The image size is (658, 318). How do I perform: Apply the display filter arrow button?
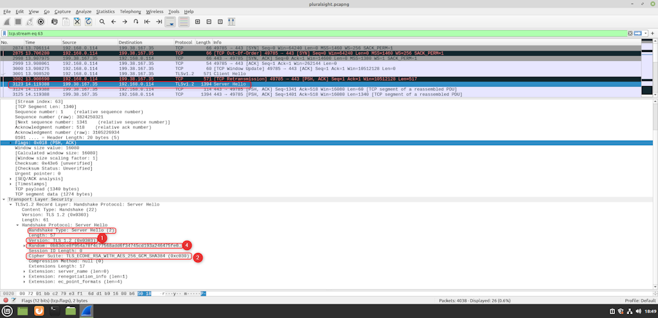638,33
